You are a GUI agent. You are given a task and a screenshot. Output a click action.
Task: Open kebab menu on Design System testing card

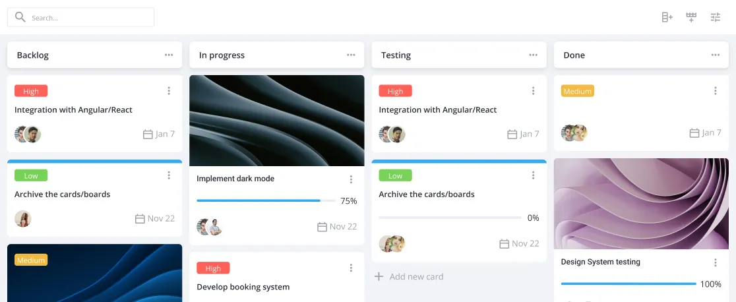pyautogui.click(x=716, y=262)
